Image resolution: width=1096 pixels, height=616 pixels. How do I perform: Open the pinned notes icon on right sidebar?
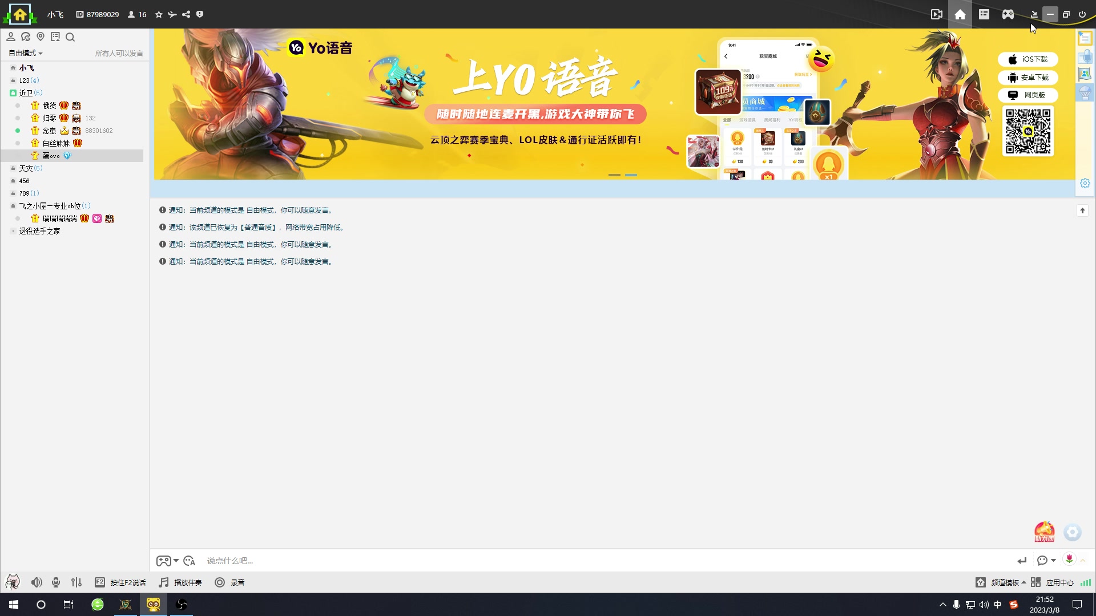1085,38
